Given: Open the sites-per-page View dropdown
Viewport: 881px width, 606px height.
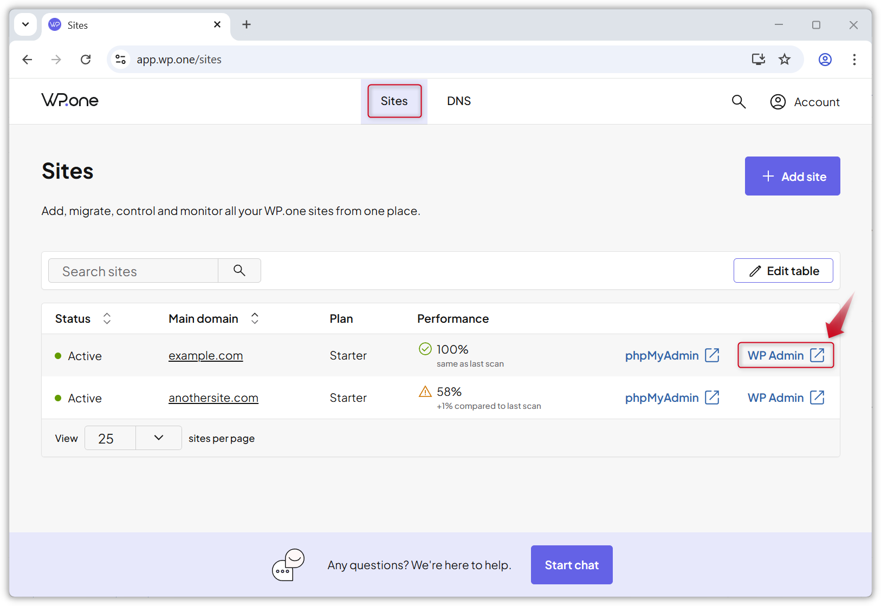Looking at the screenshot, I should click(x=158, y=438).
